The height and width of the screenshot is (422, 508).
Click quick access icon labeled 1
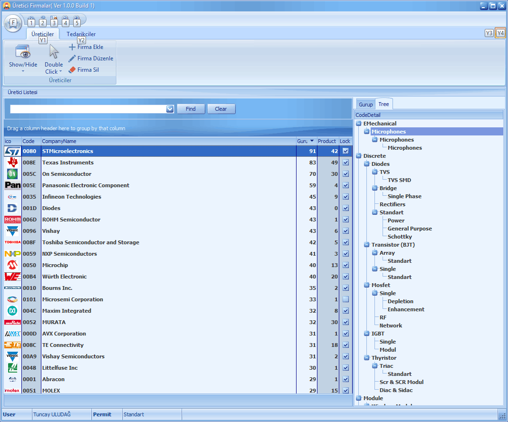[31, 21]
